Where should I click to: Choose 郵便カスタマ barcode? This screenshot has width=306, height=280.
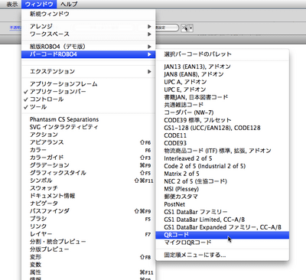[223, 197]
